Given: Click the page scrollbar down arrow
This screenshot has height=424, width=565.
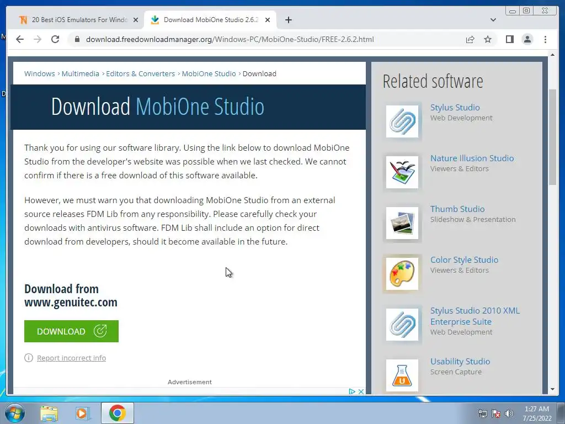Looking at the screenshot, I should pyautogui.click(x=552, y=389).
